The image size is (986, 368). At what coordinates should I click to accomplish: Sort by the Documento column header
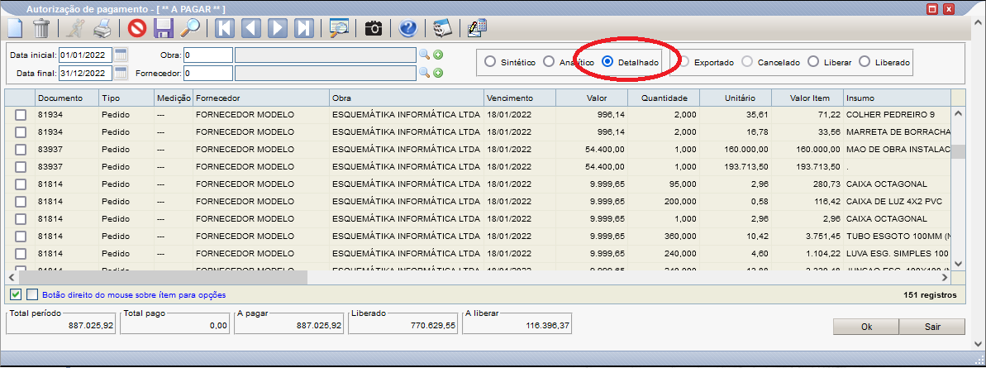tap(67, 98)
